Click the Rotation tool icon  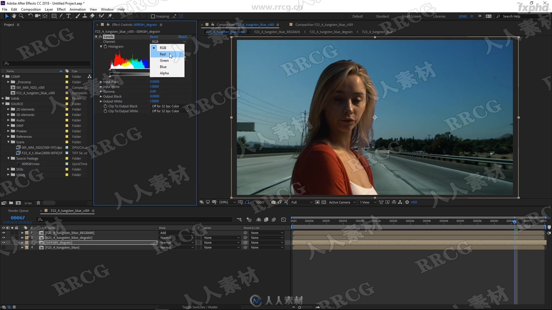point(30,16)
